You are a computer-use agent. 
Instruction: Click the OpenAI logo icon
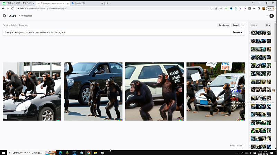click(4, 15)
